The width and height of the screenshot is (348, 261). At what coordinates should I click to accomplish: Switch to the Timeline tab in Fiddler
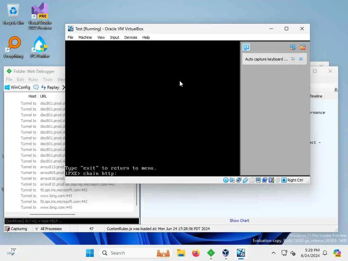[x=316, y=96]
